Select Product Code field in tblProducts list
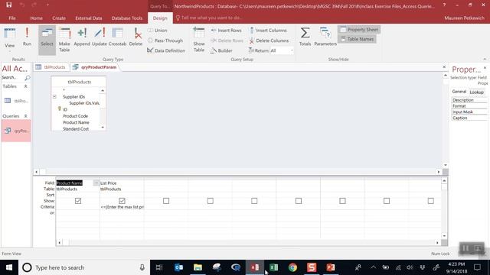This screenshot has width=490, height=275. point(75,116)
